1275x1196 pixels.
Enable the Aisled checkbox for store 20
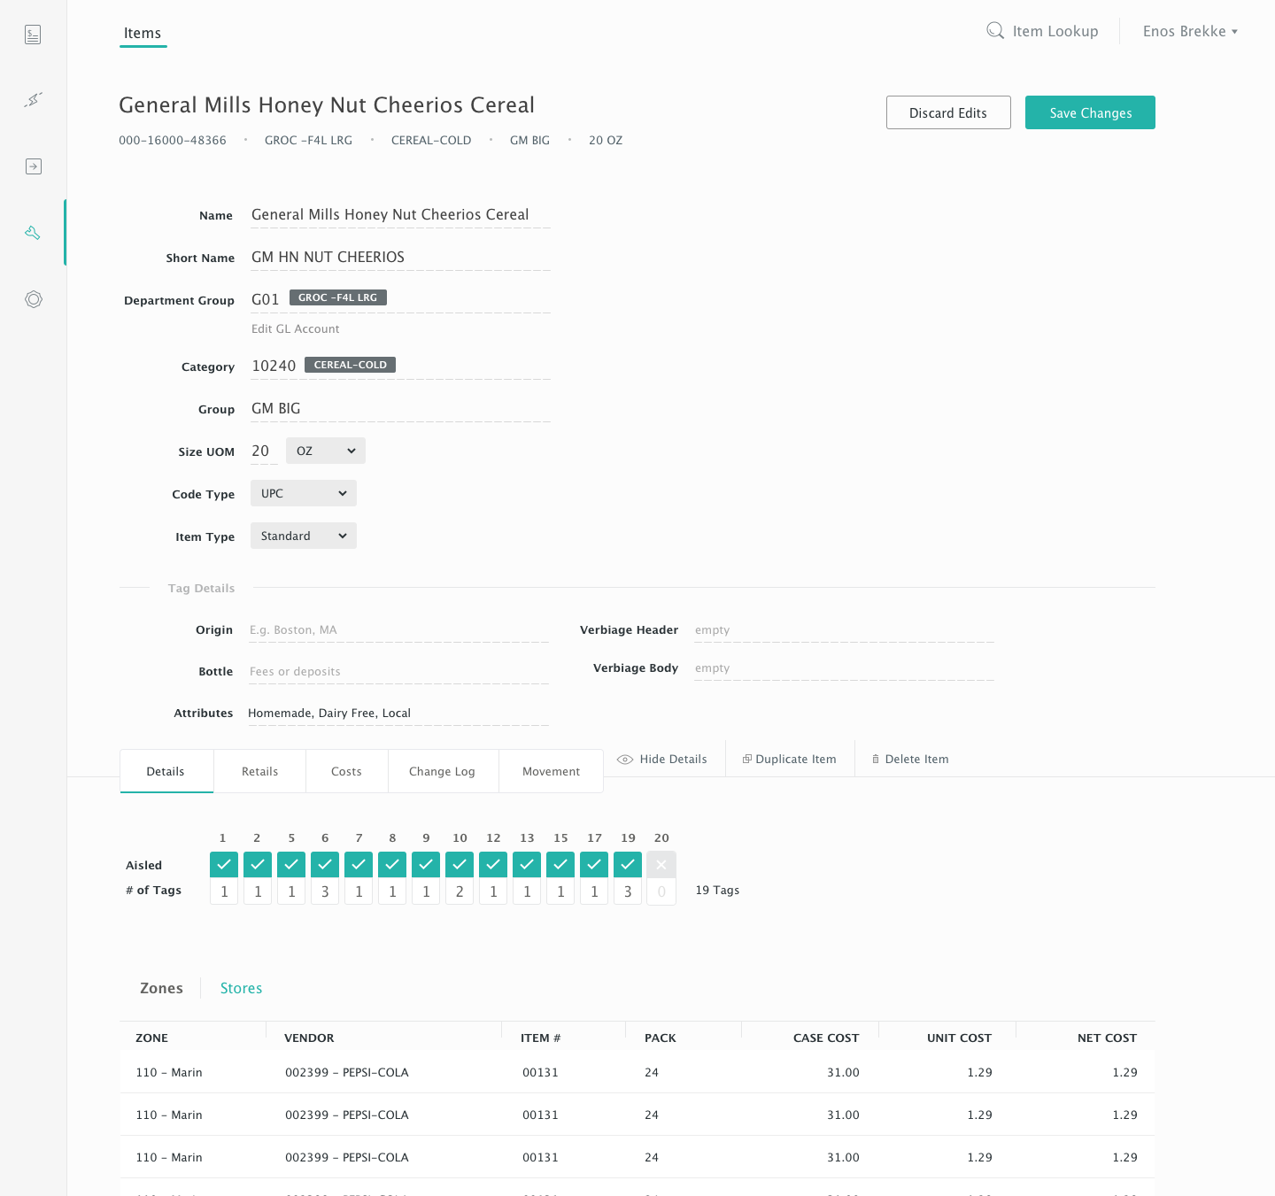[x=661, y=864]
